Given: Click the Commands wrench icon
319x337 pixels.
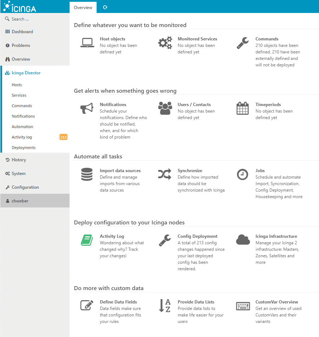Looking at the screenshot, I should click(x=243, y=43).
